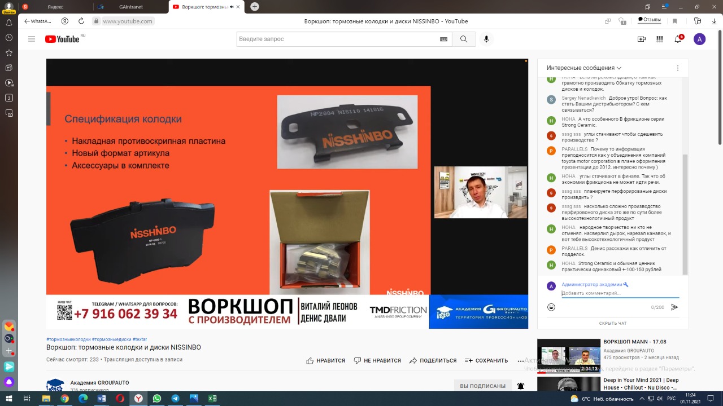Click the Yandex Я address bar icon
The image size is (723, 406).
tap(65, 21)
